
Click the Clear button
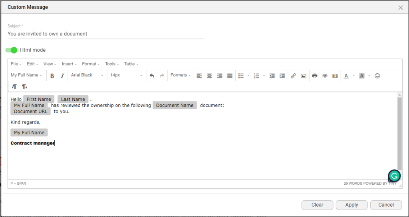click(x=318, y=205)
